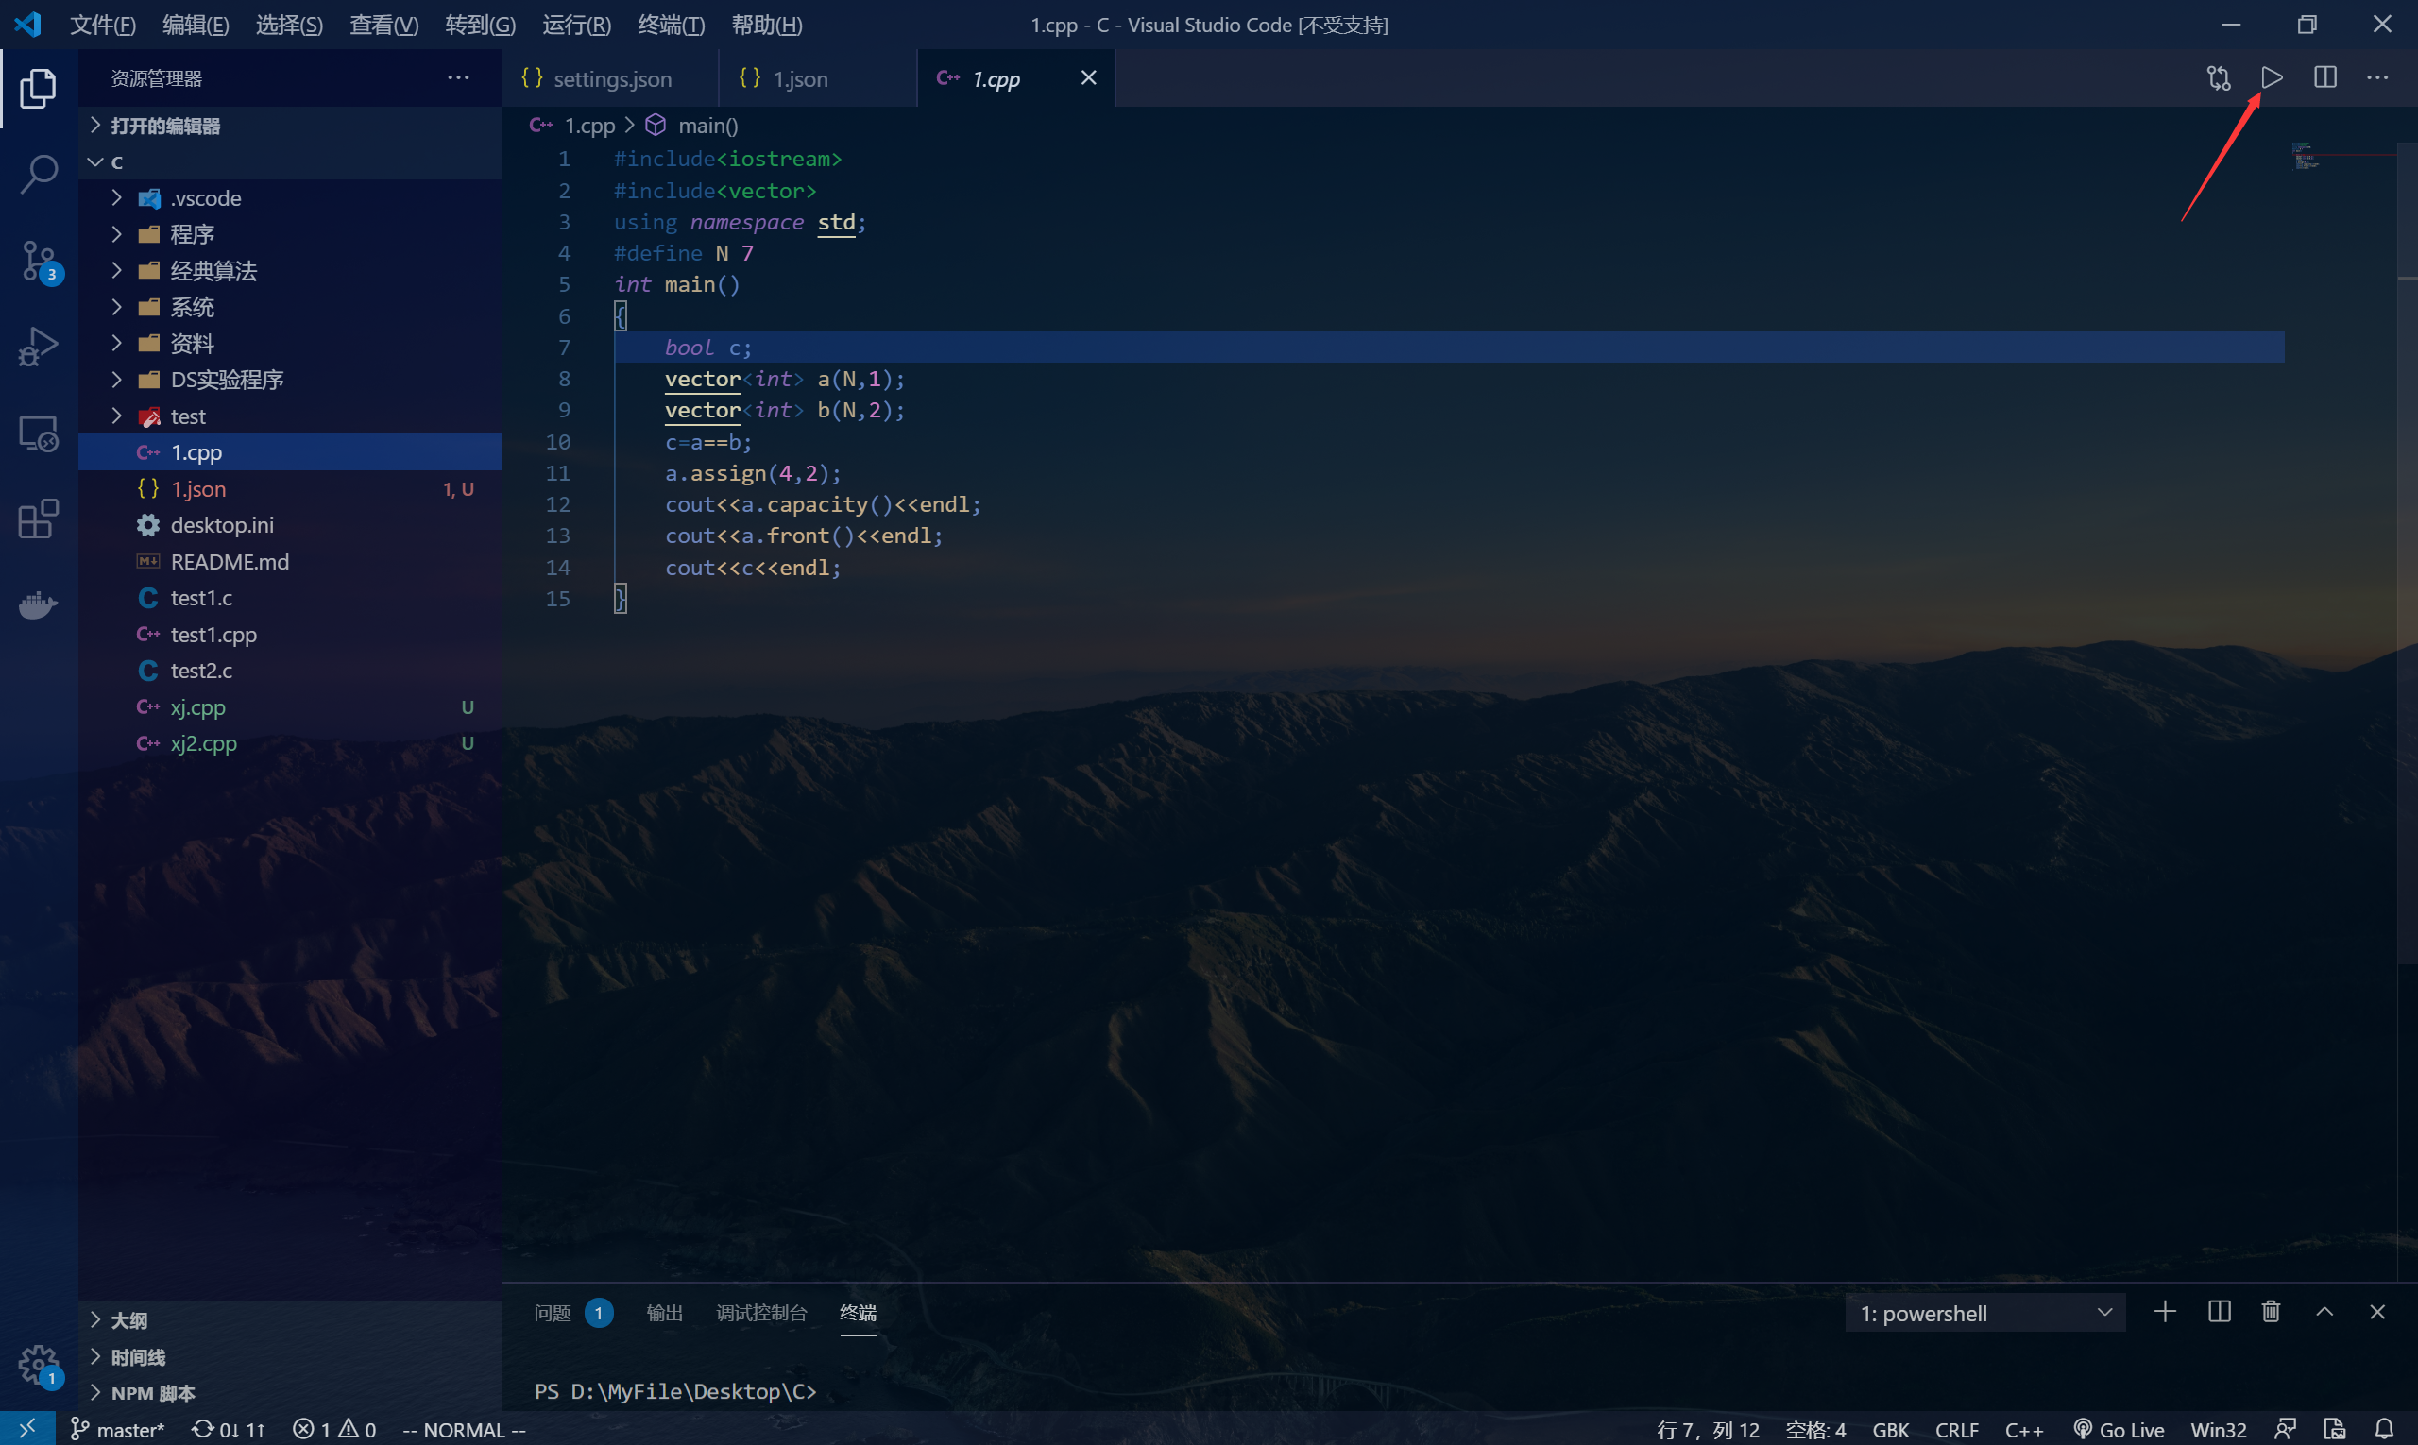2418x1445 pixels.
Task: Switch to settings.json editor tab
Action: (x=609, y=77)
